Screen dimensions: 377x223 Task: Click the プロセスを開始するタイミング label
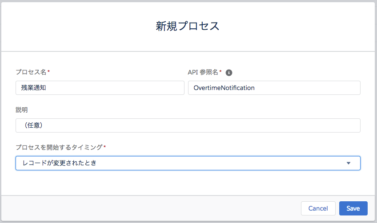[x=59, y=147]
